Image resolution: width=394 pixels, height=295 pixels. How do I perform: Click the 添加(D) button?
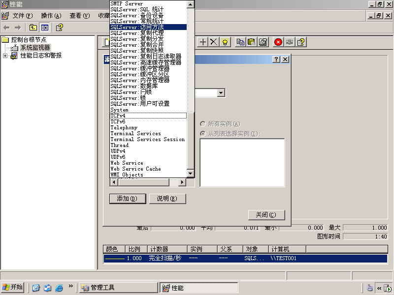tap(128, 199)
